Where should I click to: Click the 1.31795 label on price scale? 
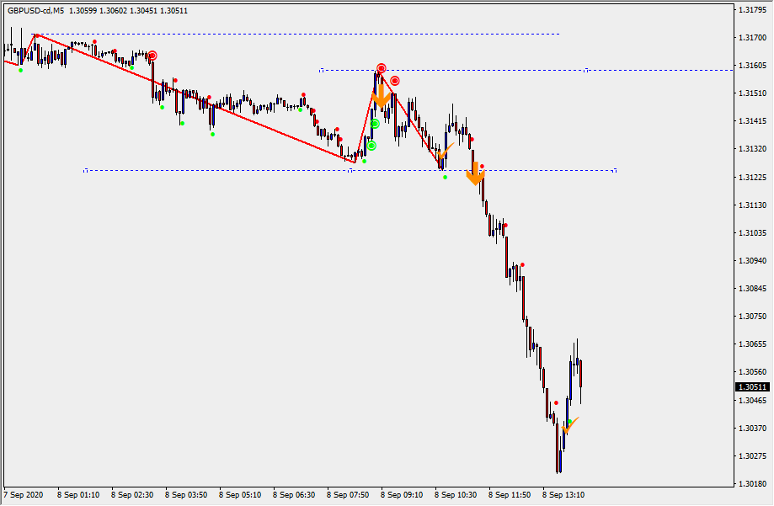point(752,10)
